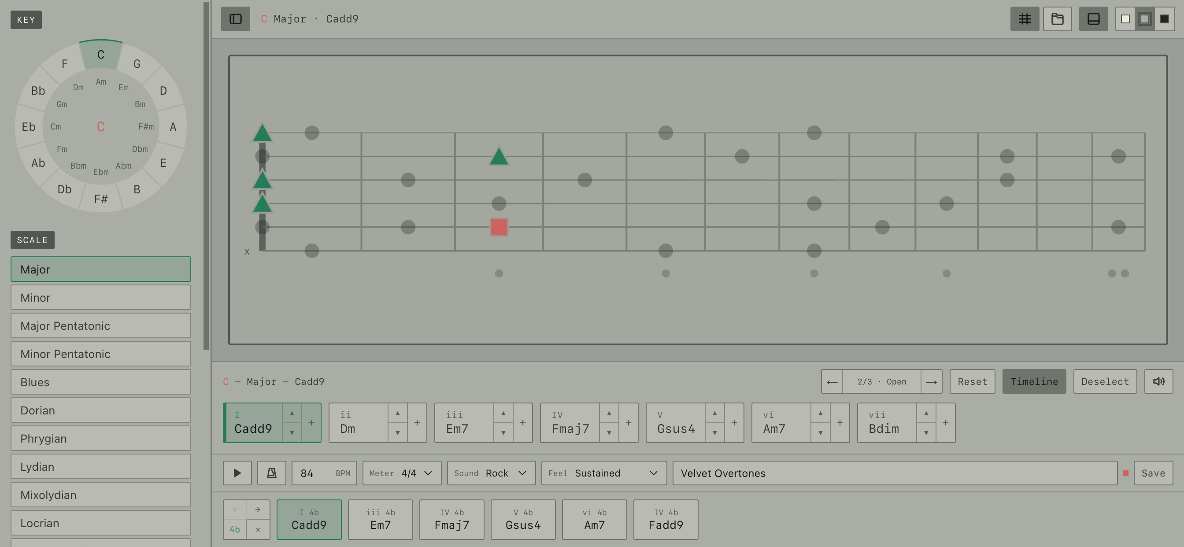Step Cadd9 chord variant down
Screen dimensions: 1184x547
[x=292, y=433]
